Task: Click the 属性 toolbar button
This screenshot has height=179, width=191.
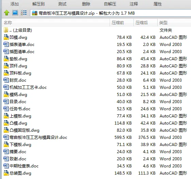Action: pyautogui.click(x=158, y=4)
